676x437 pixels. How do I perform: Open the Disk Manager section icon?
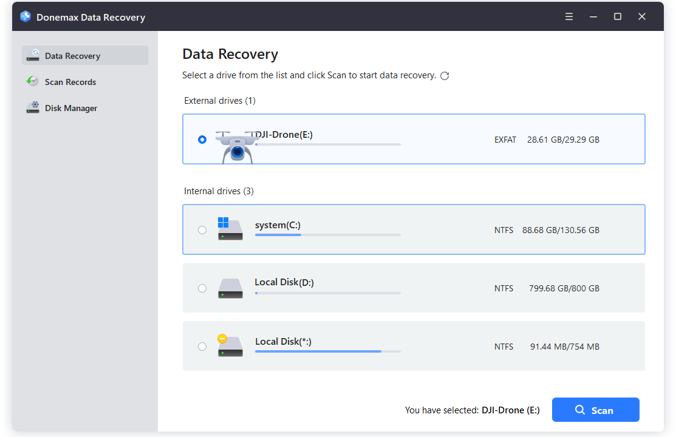[32, 107]
